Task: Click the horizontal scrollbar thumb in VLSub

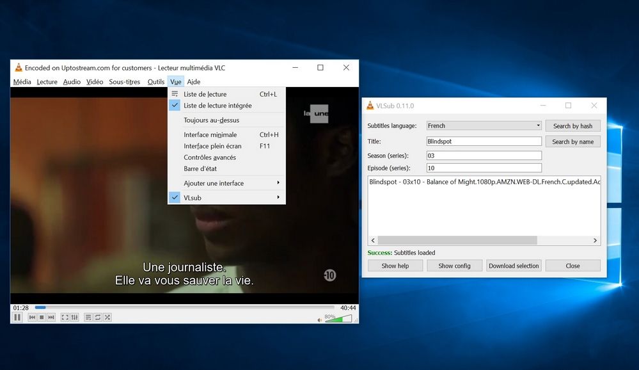Action: pyautogui.click(x=457, y=240)
